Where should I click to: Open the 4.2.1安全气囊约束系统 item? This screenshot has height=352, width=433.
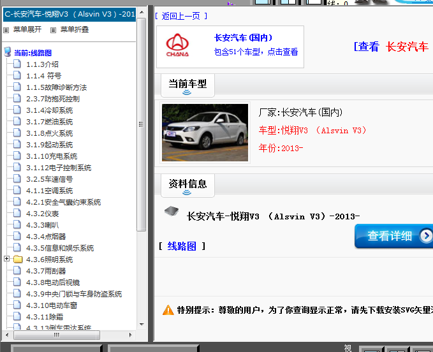click(x=64, y=202)
